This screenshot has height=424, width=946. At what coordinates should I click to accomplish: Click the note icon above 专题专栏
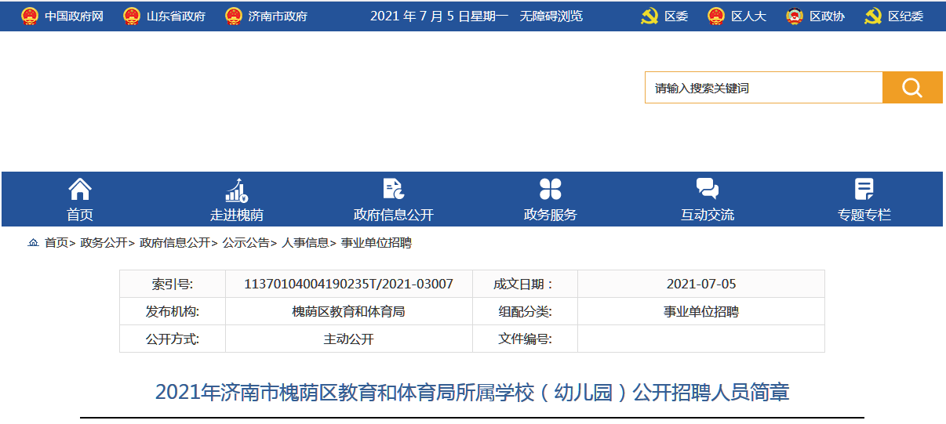864,189
